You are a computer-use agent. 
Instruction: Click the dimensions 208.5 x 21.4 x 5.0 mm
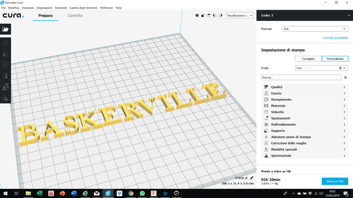237,183
